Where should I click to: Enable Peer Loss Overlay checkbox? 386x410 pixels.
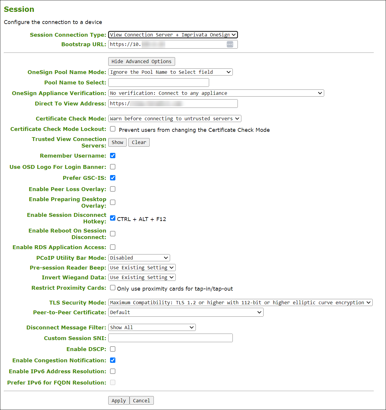113,189
